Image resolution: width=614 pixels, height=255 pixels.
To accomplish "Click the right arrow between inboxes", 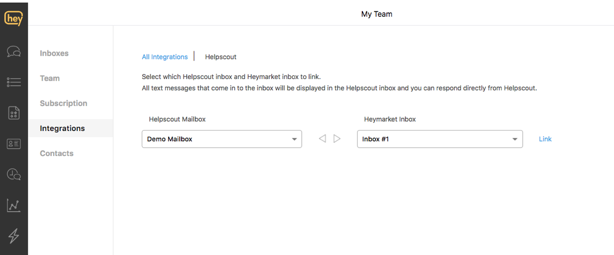I will point(337,139).
